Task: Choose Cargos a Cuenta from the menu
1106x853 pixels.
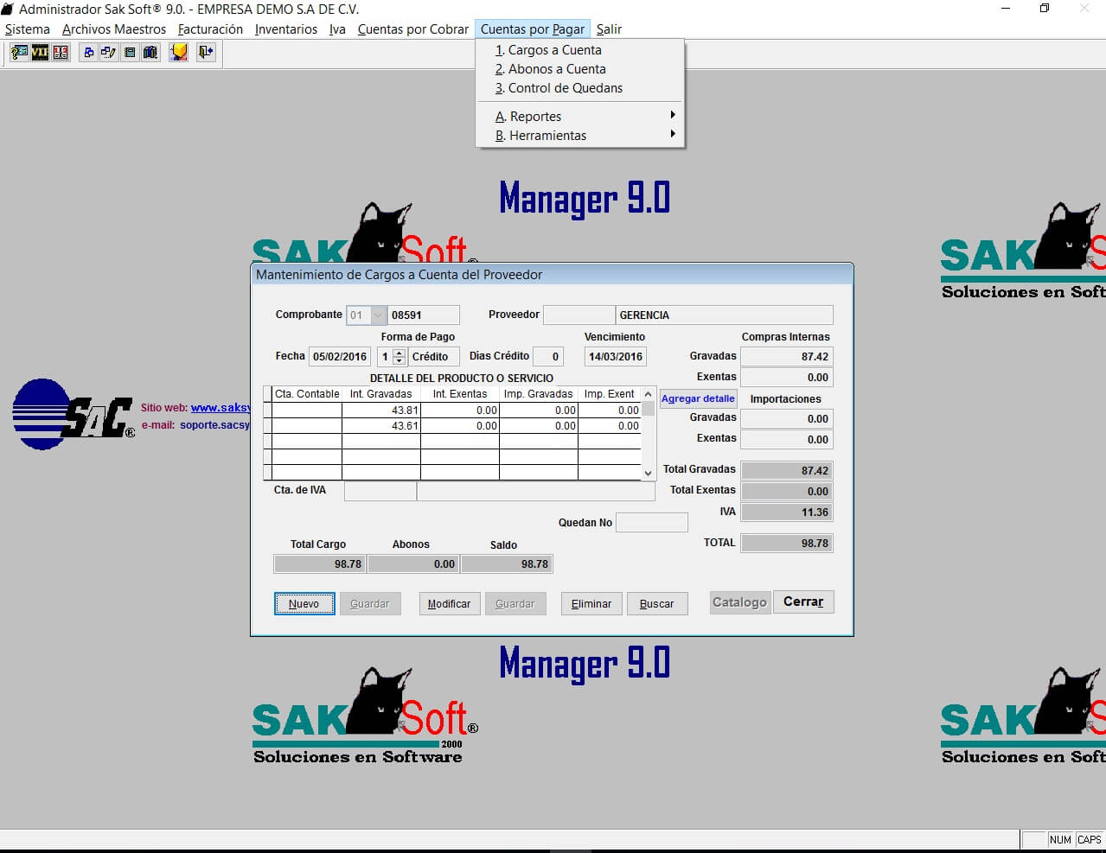Action: (580, 50)
